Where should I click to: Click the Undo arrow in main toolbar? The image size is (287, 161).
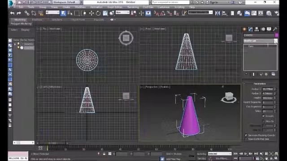pos(12,13)
